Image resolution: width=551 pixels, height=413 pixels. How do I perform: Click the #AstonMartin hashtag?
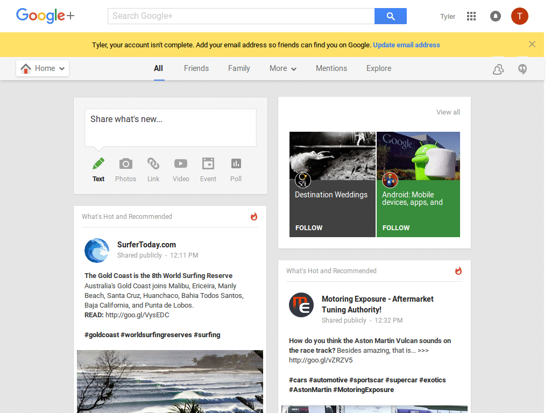point(310,389)
